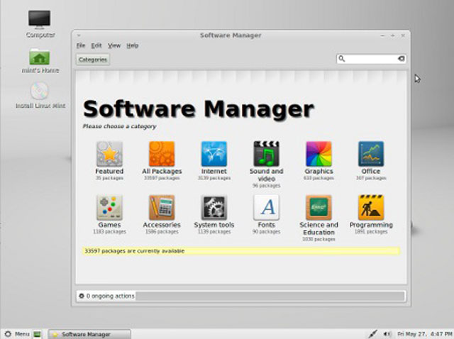The height and width of the screenshot is (339, 454).
Task: Choose the Graphics color wheel icon
Action: point(319,154)
